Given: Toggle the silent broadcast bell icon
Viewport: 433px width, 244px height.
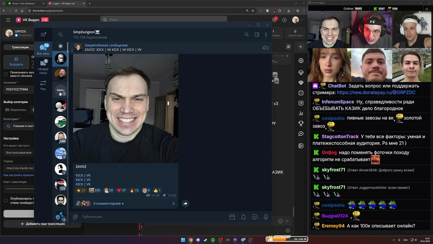Looking at the screenshot, I should (243, 217).
